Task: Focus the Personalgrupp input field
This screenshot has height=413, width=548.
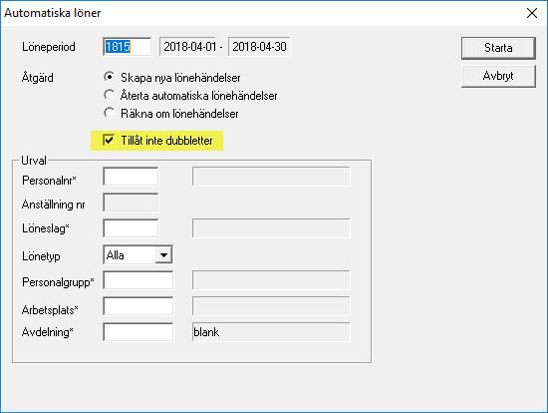Action: point(138,280)
